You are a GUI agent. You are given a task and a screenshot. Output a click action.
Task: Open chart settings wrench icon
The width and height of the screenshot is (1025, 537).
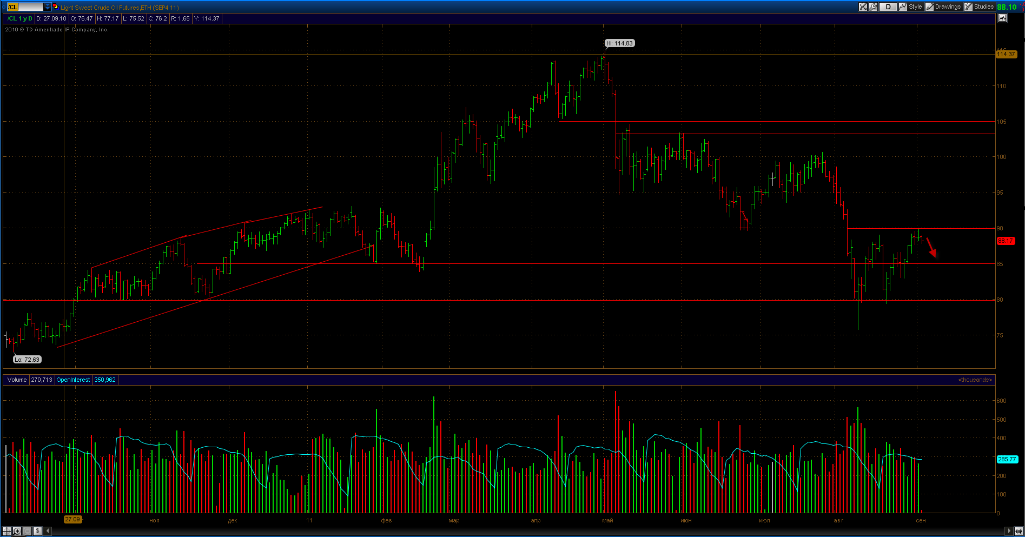[x=873, y=7]
